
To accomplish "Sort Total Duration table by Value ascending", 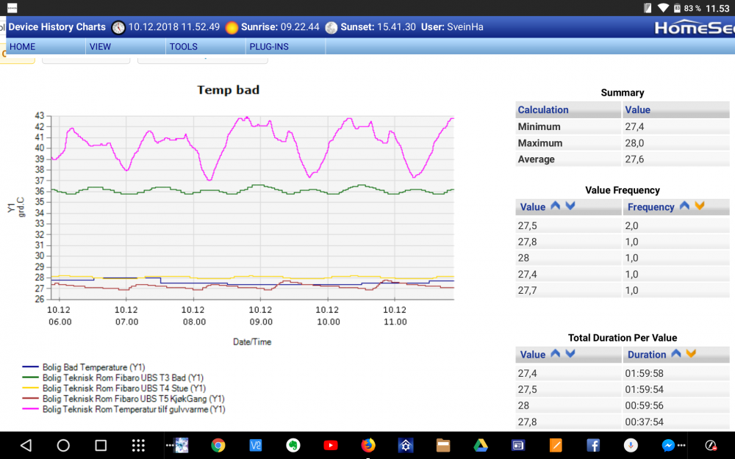I will pos(556,354).
